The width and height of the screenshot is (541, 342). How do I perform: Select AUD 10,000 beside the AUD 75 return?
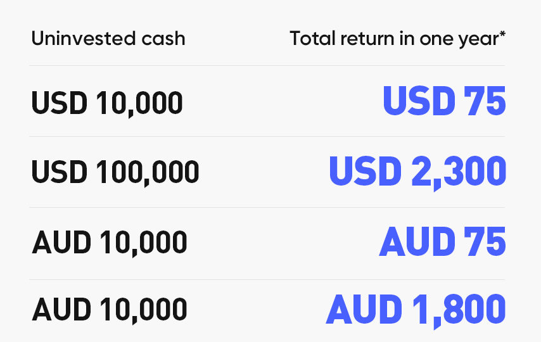coord(109,242)
